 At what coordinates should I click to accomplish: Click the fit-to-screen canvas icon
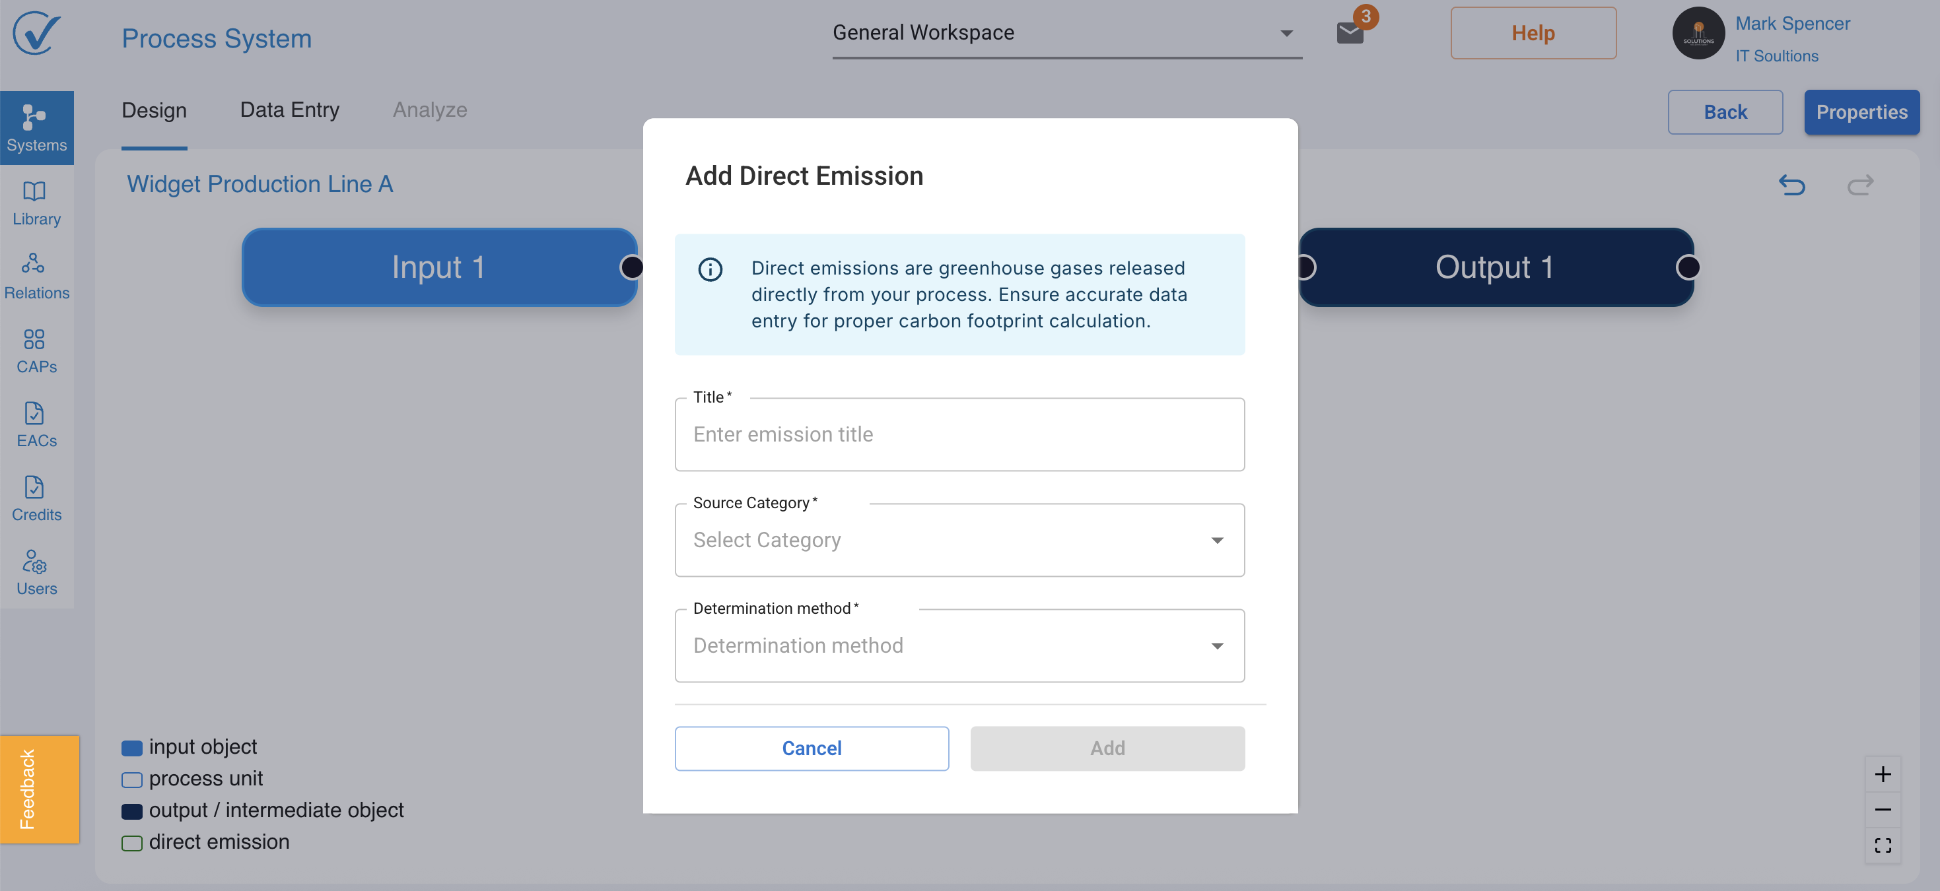(x=1882, y=845)
